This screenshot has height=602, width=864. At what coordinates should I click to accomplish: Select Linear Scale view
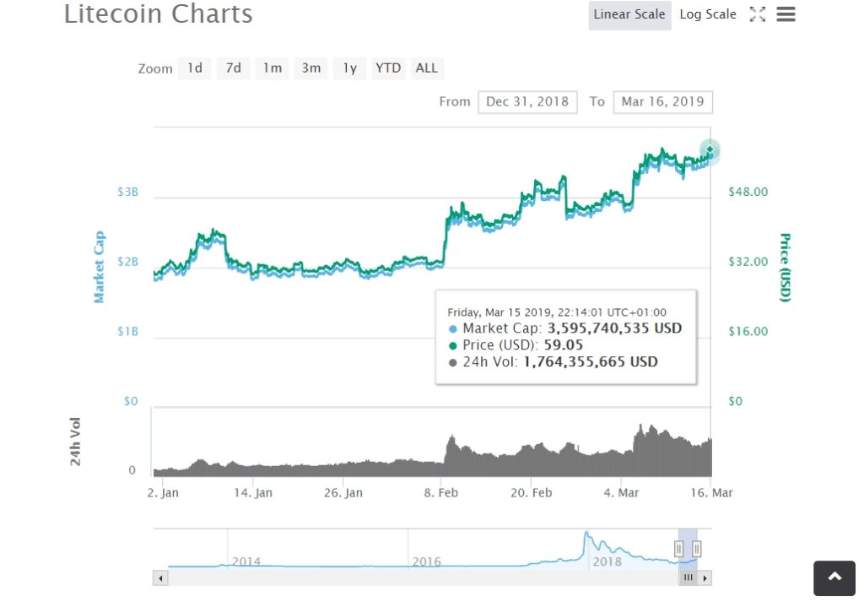pos(629,14)
